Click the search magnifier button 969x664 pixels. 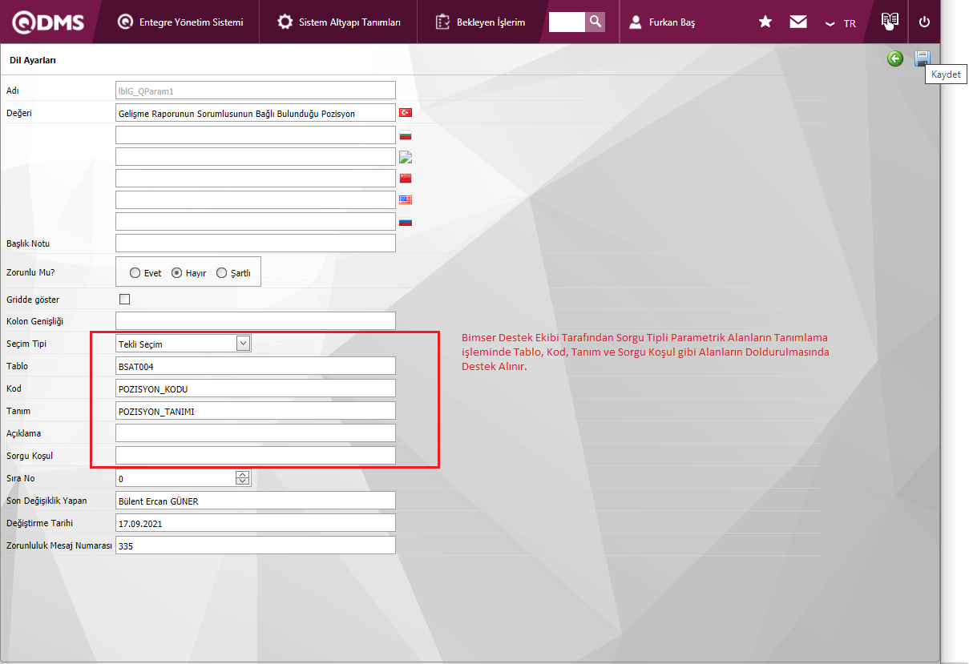tap(595, 22)
